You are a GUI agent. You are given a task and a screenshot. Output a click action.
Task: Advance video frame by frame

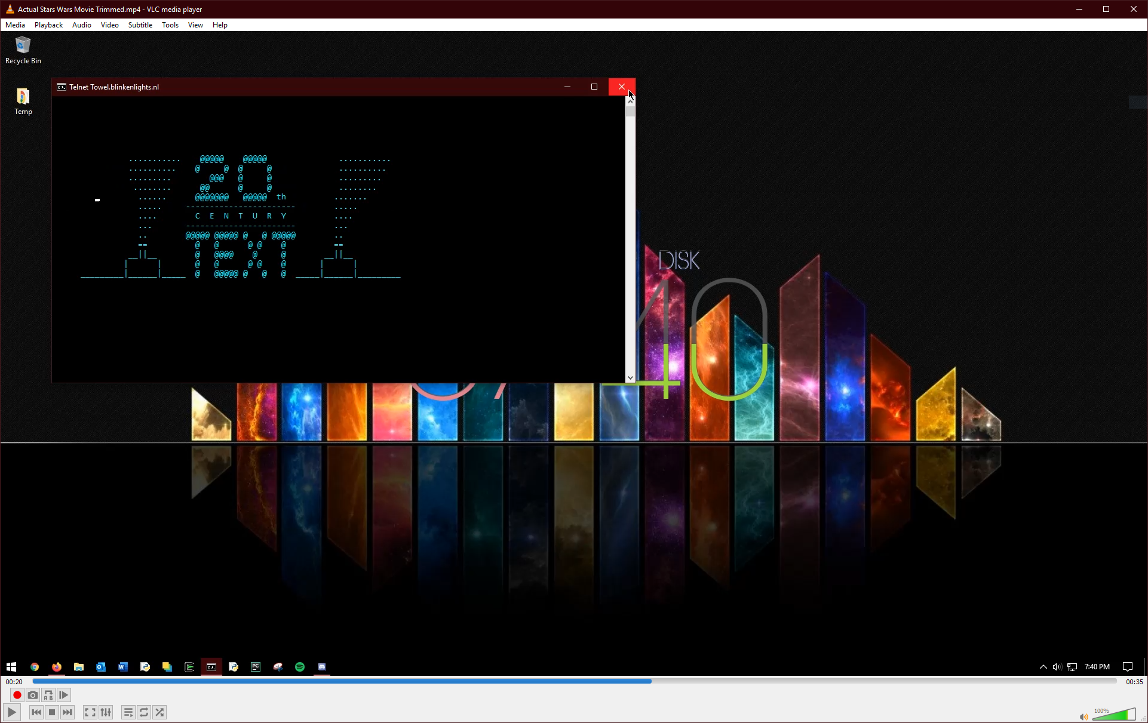click(x=63, y=695)
